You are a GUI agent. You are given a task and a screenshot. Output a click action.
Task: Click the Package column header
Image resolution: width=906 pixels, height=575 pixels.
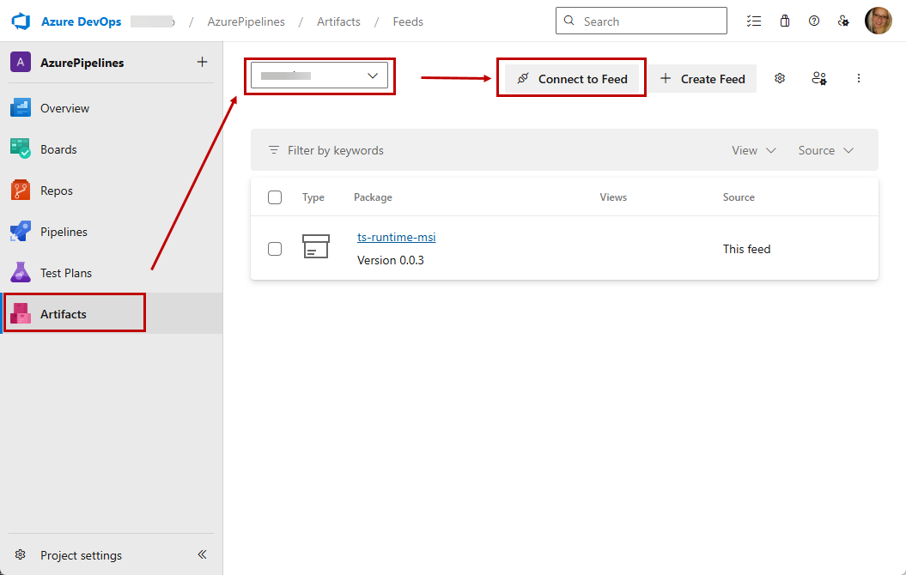click(374, 197)
